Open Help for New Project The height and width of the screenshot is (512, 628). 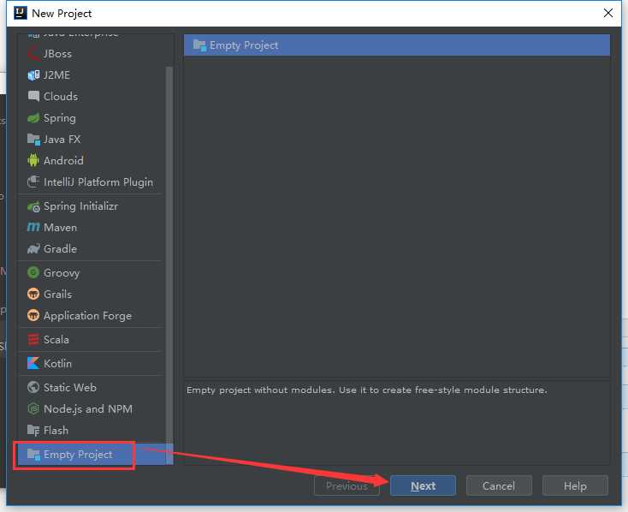click(575, 485)
